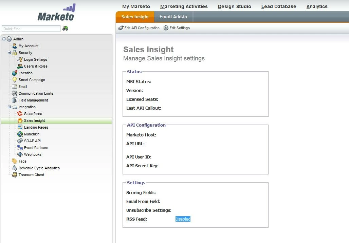Collapse the Security tree node
Image resolution: width=349 pixels, height=243 pixels.
click(10, 53)
